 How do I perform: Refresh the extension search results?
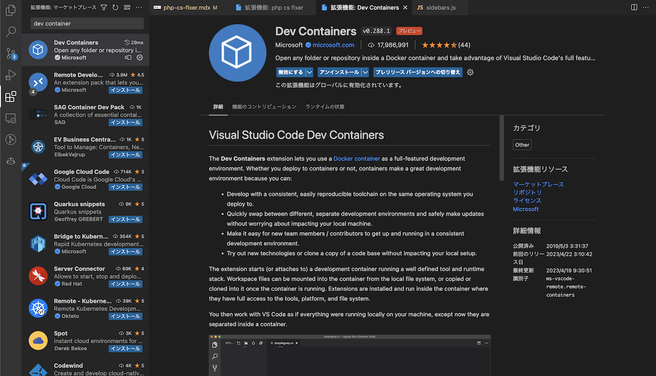coord(115,8)
